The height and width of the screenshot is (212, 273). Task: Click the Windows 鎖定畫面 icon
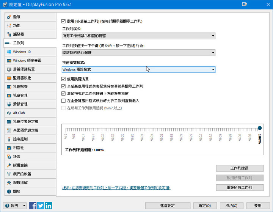coord(9,60)
